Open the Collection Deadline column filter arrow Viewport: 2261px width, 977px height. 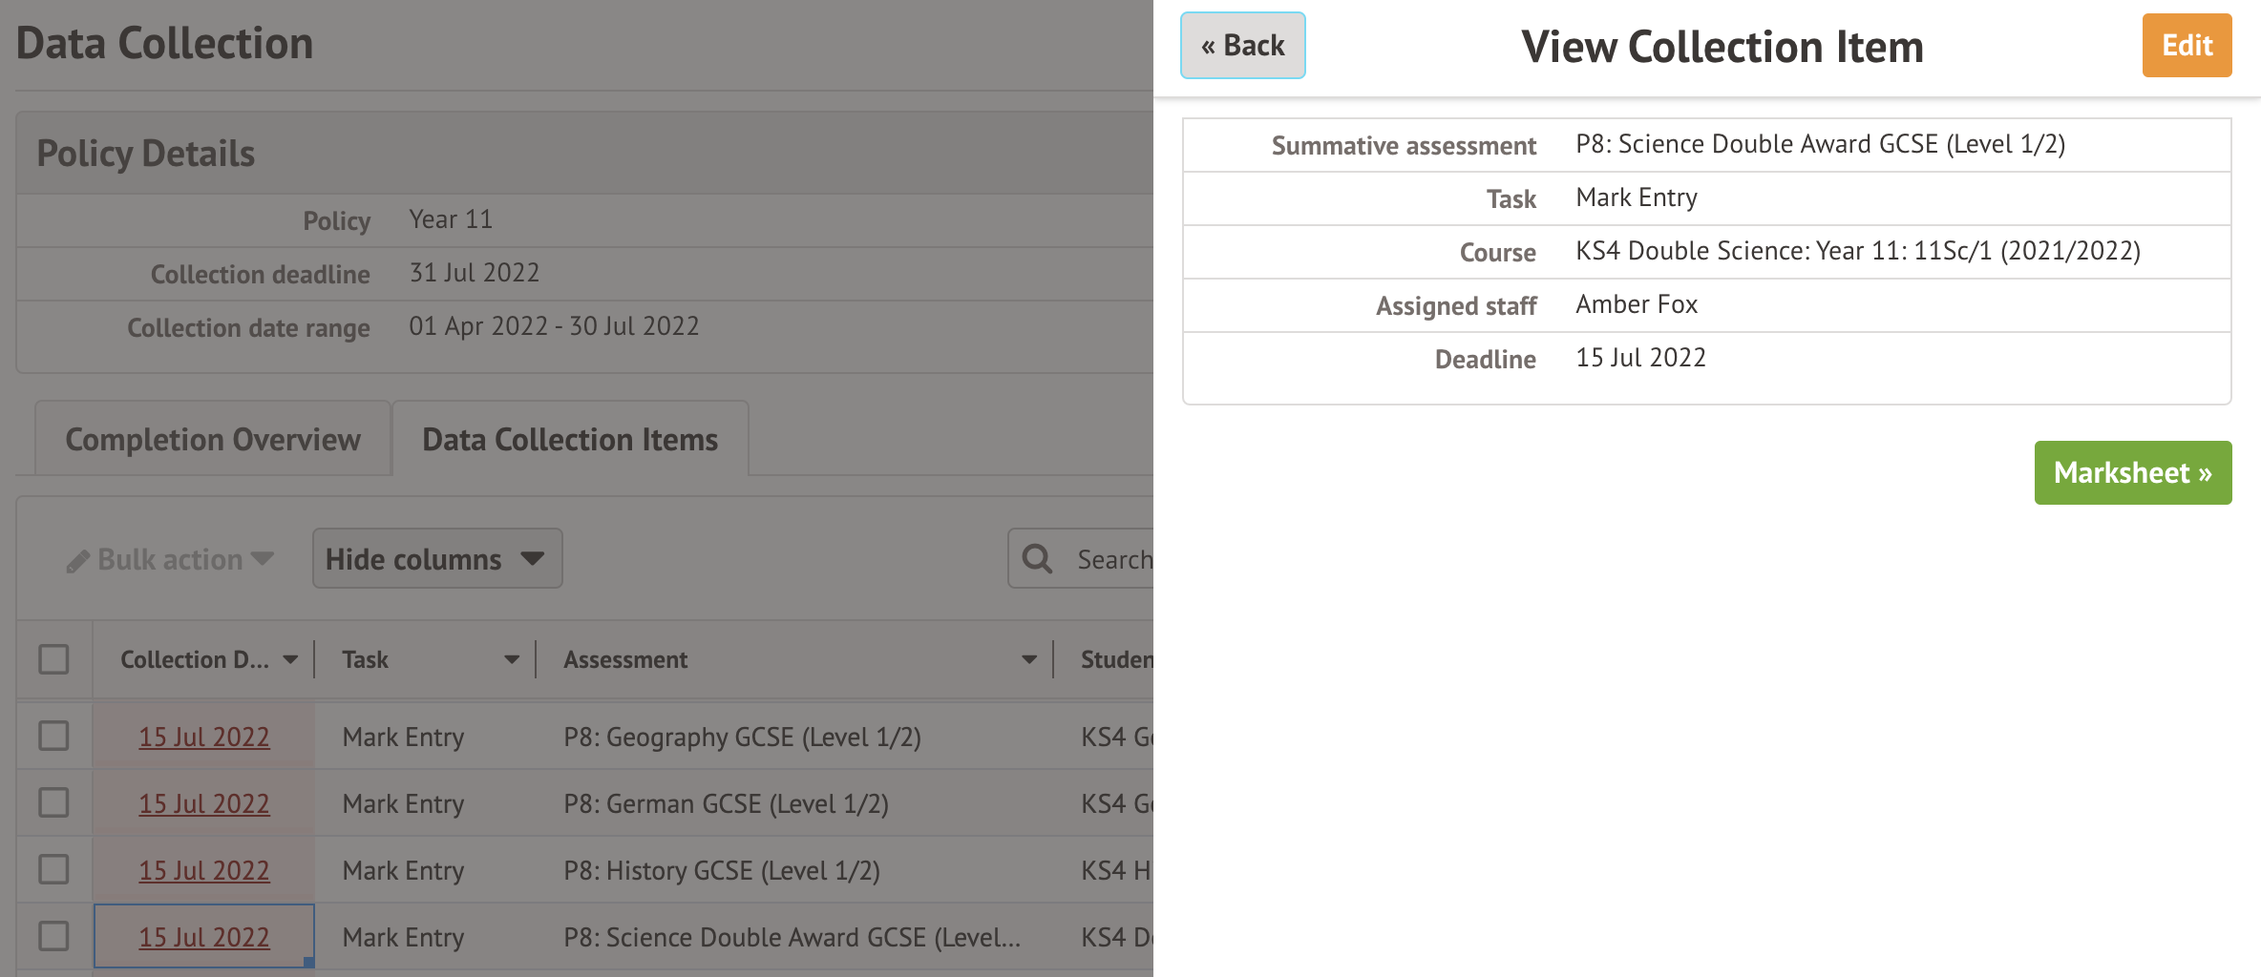289,659
